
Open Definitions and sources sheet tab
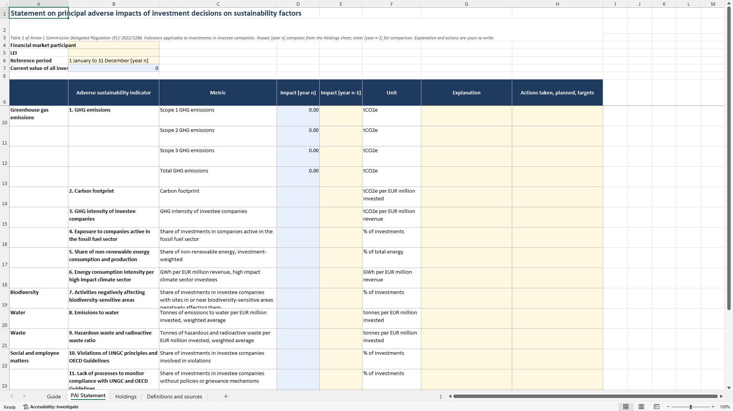point(175,396)
